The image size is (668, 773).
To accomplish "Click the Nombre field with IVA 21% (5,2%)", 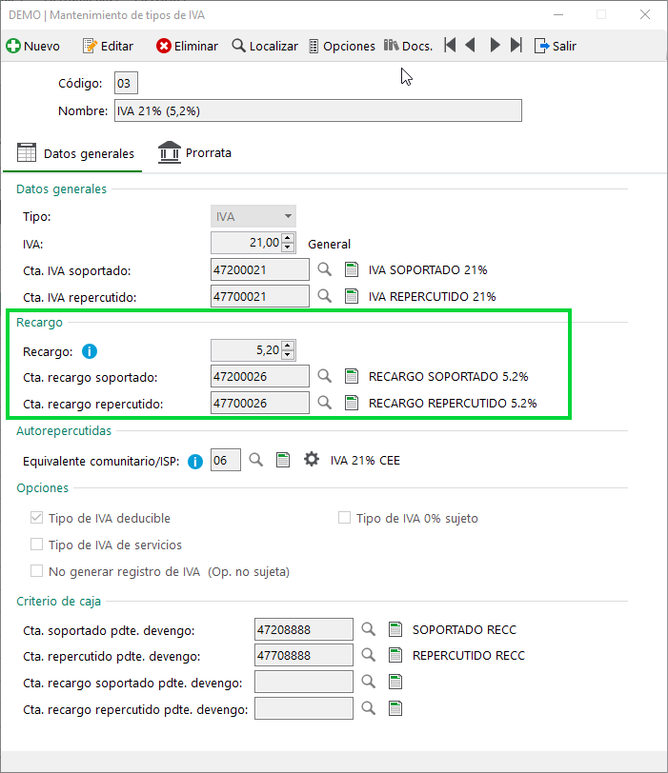I will pos(318,110).
